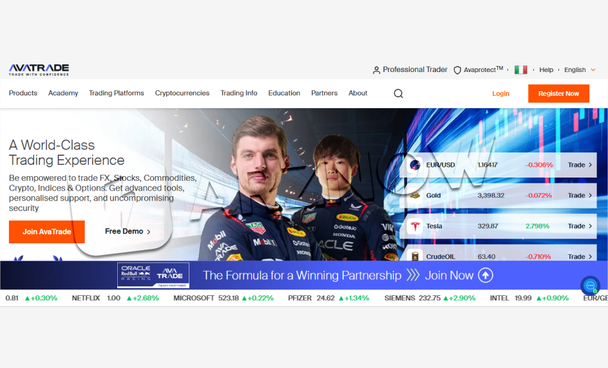
Task: Click the NETFLIX ticker entry
Action: point(115,298)
